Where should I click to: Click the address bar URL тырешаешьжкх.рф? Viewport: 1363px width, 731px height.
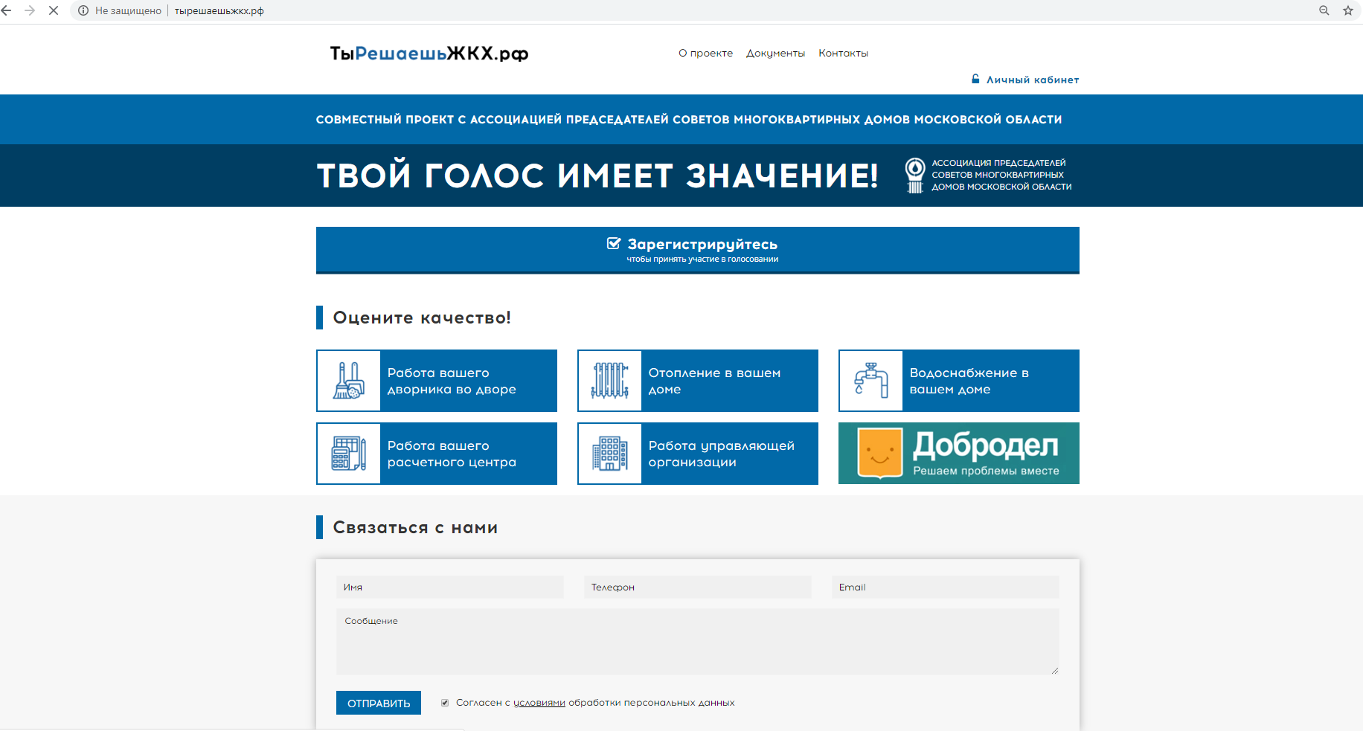(219, 10)
